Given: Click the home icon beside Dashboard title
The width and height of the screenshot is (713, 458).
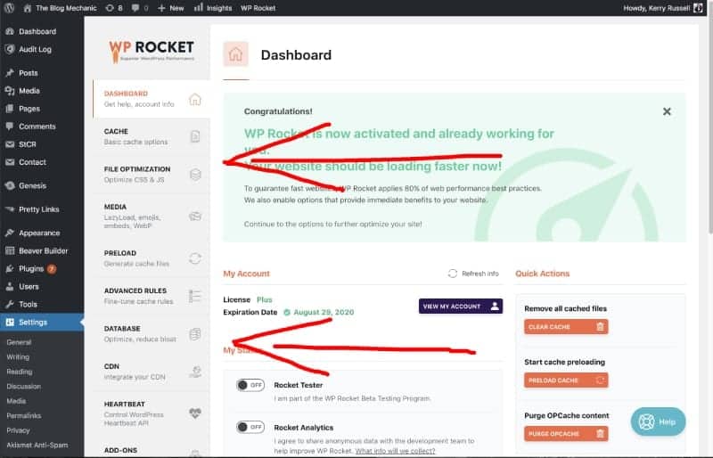Looking at the screenshot, I should [236, 54].
